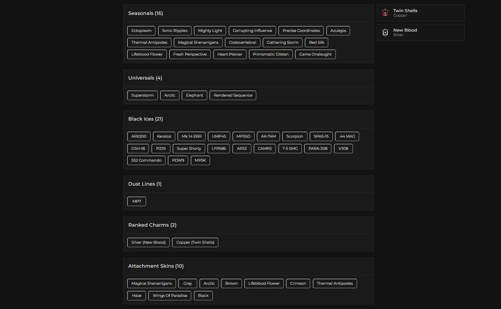Select the Azulejos seasonal tag
501x309 pixels.
pyautogui.click(x=338, y=31)
